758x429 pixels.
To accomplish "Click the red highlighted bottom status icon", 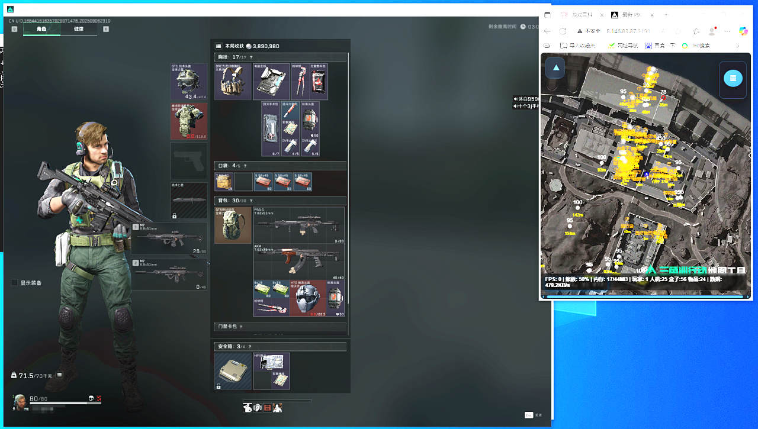I will [267, 407].
